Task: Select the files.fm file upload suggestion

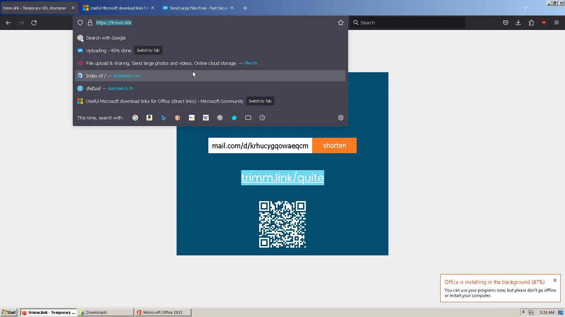Action: (210, 63)
